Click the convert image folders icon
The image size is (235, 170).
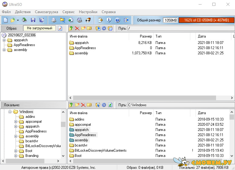[x=62, y=20]
